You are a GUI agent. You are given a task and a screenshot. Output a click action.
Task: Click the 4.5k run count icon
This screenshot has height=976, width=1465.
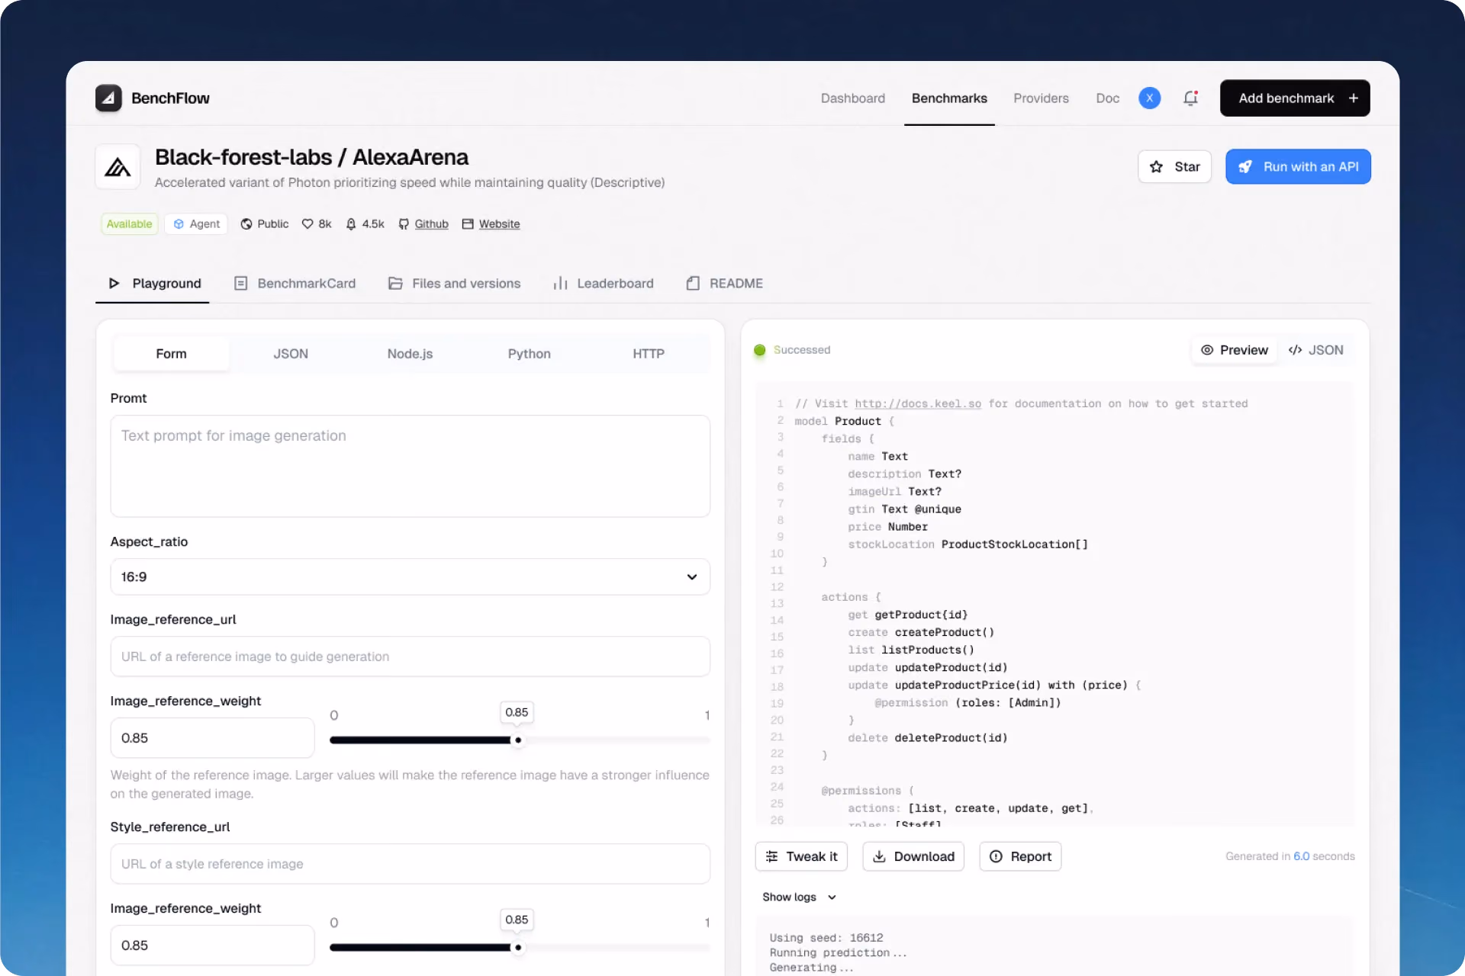coord(351,223)
